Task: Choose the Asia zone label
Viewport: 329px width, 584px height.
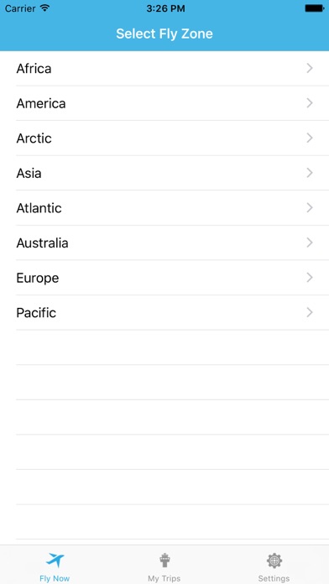Action: click(29, 173)
